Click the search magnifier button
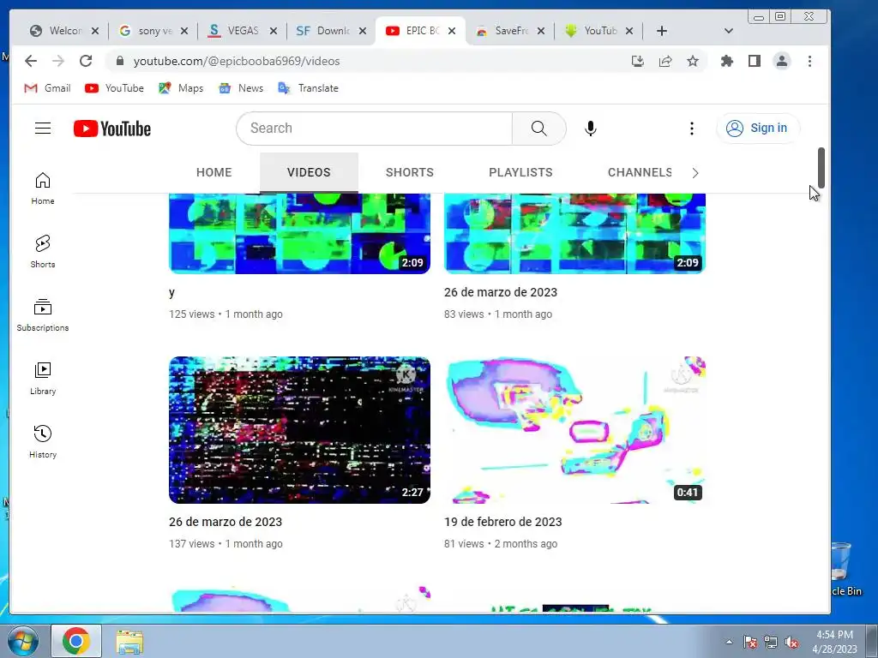The image size is (878, 658). click(538, 129)
